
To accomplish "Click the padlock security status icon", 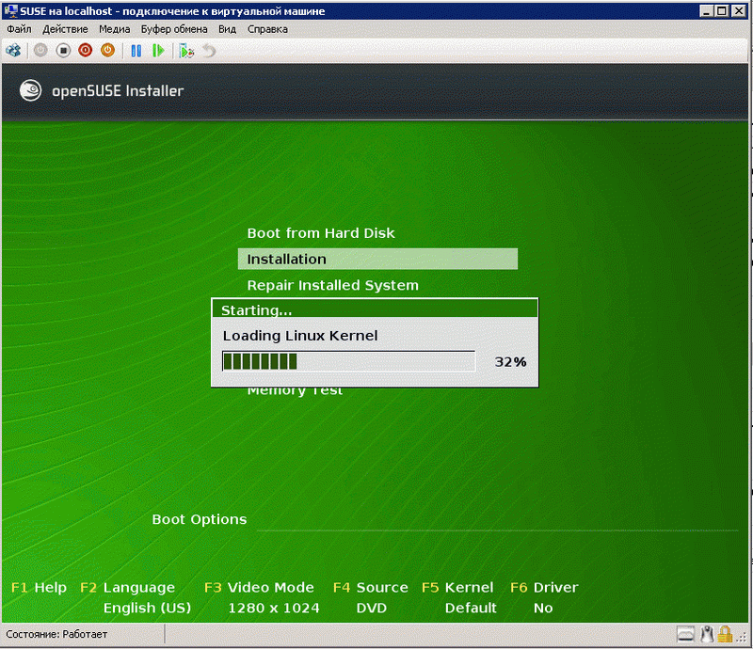I will click(x=725, y=634).
